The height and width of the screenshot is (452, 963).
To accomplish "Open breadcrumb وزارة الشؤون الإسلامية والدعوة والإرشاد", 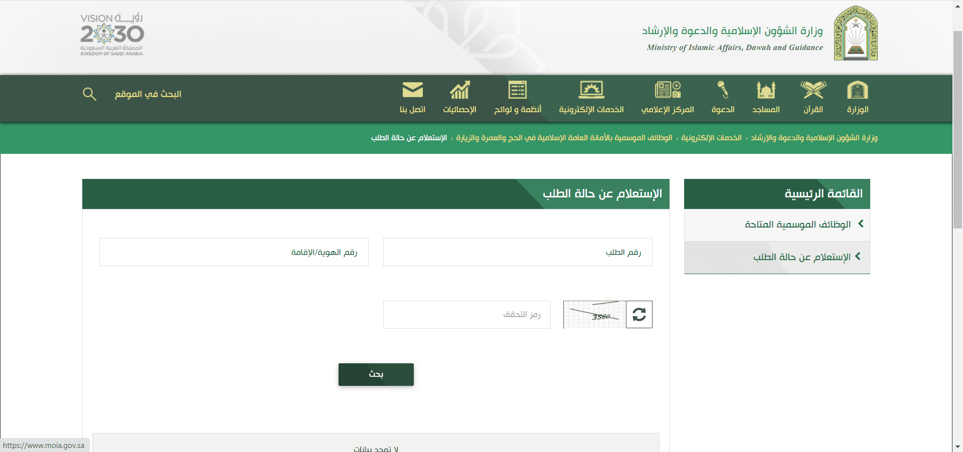I will coord(814,138).
